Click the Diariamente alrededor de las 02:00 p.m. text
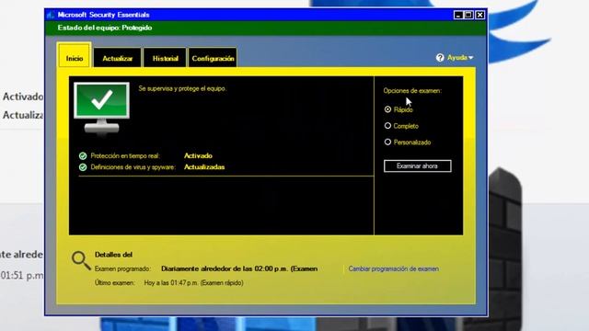This screenshot has width=589, height=331. click(x=239, y=268)
